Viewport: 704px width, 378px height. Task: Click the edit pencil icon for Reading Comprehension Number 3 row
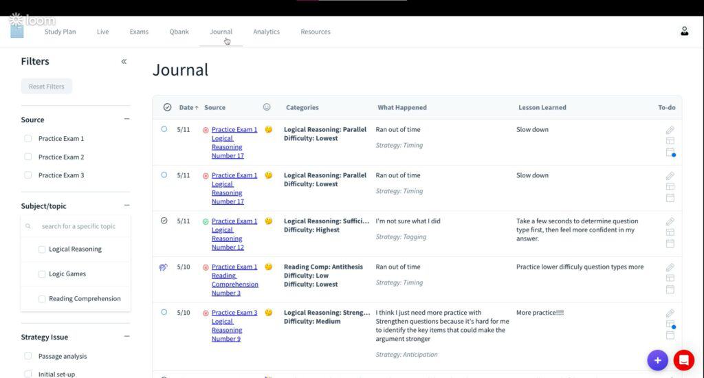670,267
